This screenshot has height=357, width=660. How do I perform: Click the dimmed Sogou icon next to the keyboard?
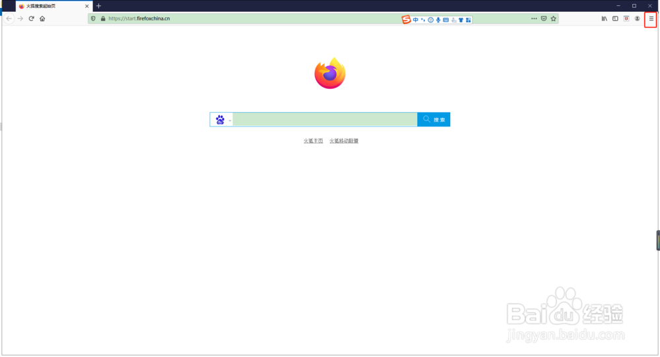click(x=454, y=20)
